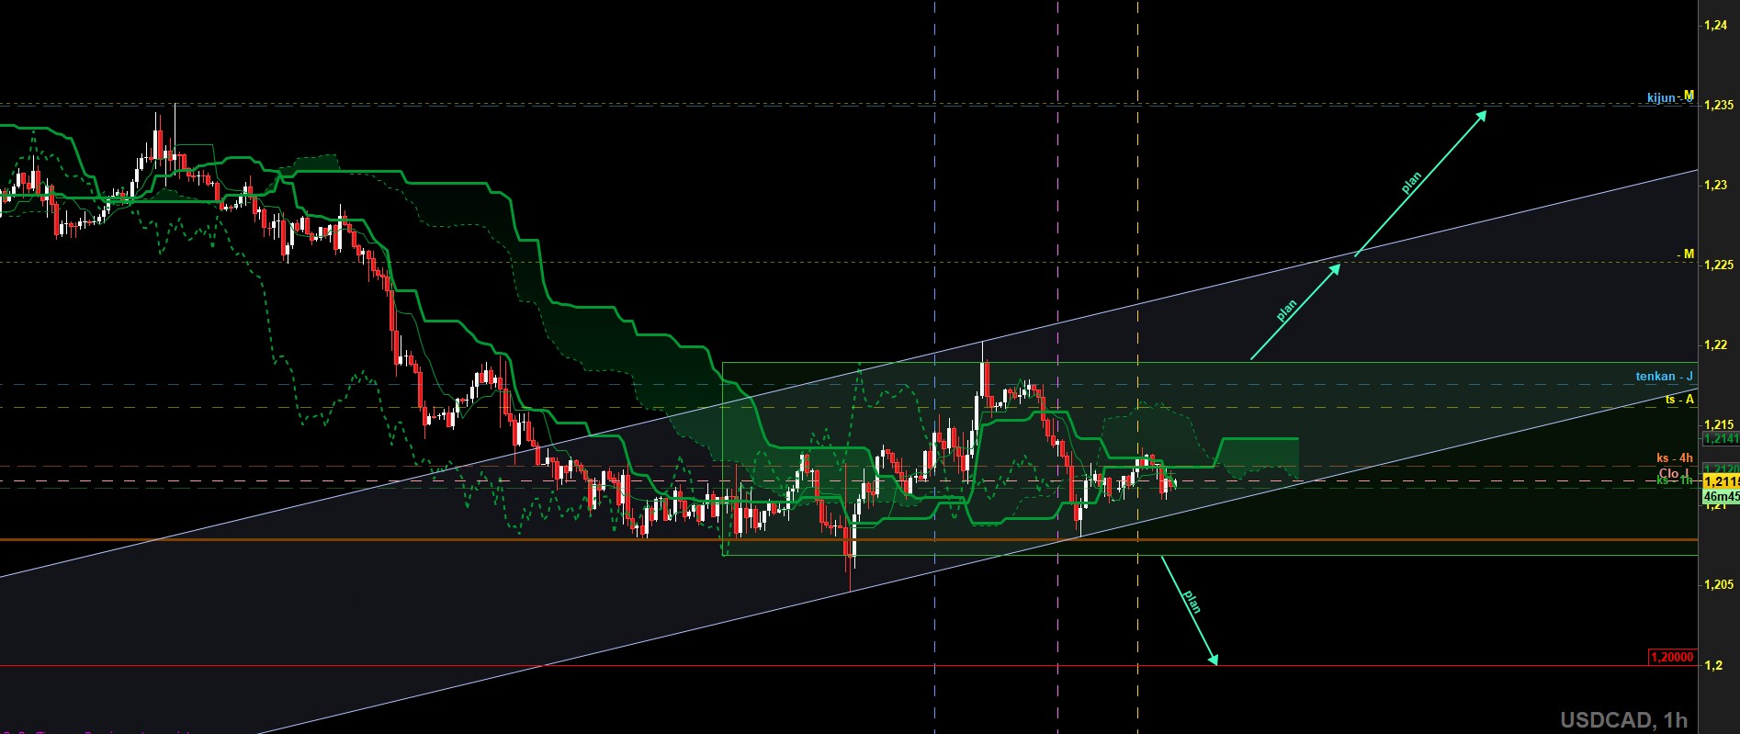This screenshot has height=734, width=1740.
Task: Select the green 1,2141 price tag
Action: click(x=1720, y=439)
